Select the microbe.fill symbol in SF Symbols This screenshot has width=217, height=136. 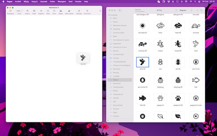tap(142, 26)
